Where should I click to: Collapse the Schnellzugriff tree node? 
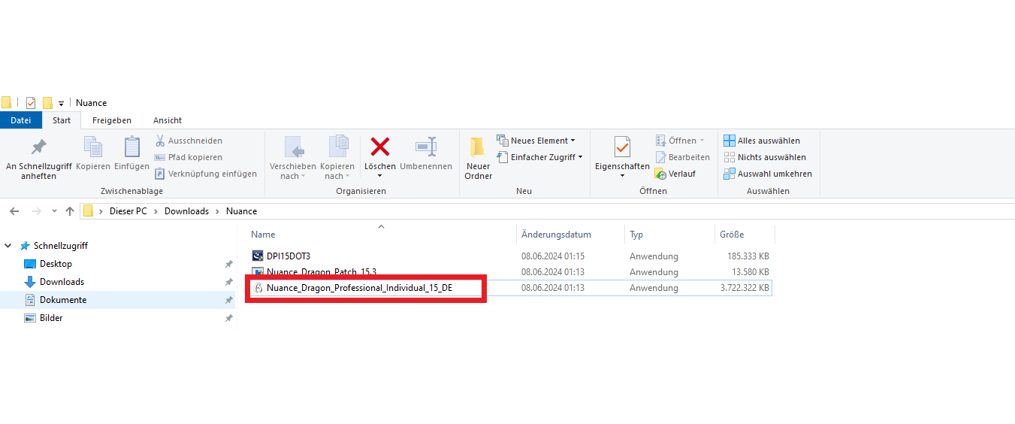coord(8,246)
